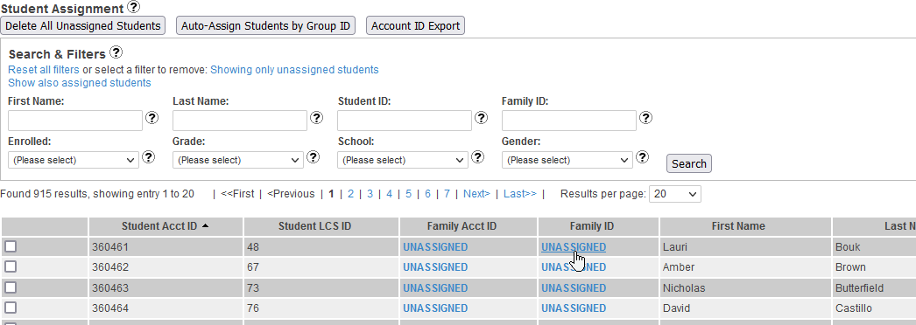Focus the Student ID input field
The width and height of the screenshot is (916, 325).
(405, 121)
